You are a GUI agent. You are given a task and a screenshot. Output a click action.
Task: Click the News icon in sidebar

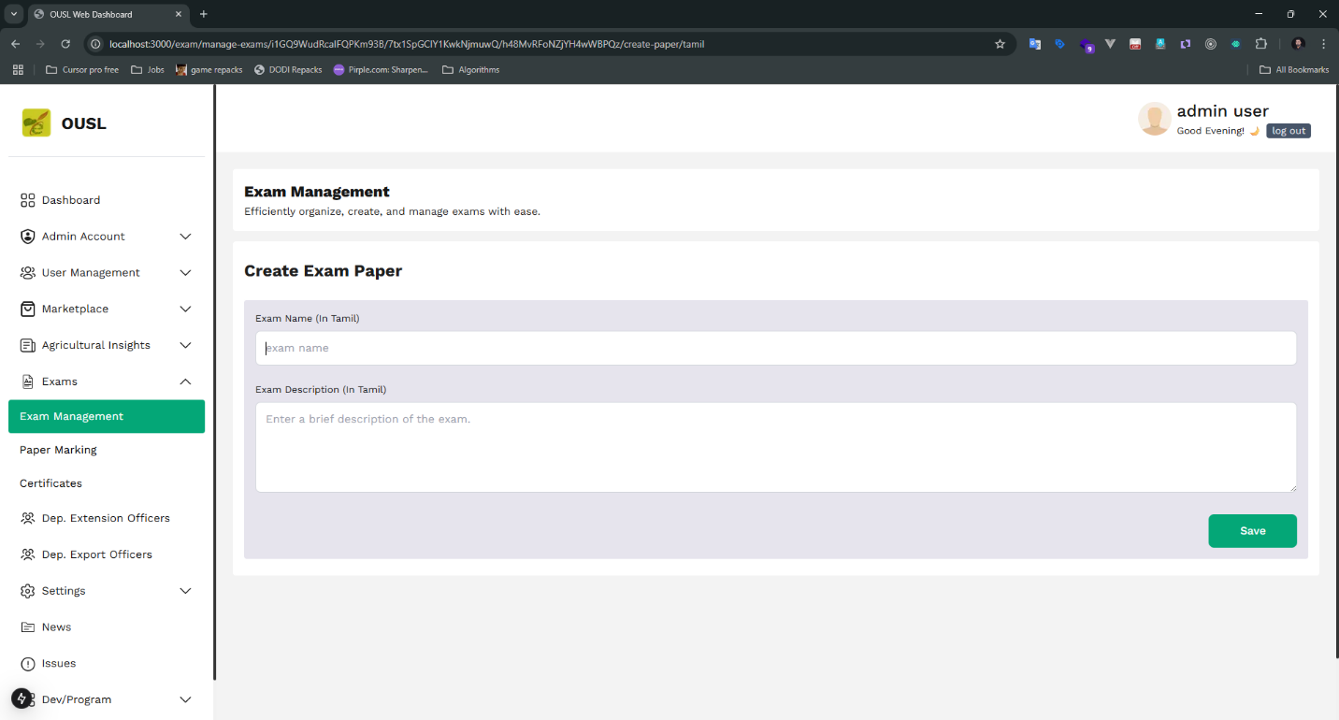point(27,627)
